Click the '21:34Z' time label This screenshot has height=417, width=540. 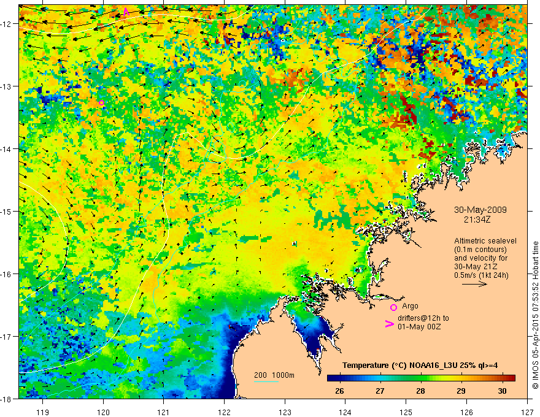click(477, 219)
